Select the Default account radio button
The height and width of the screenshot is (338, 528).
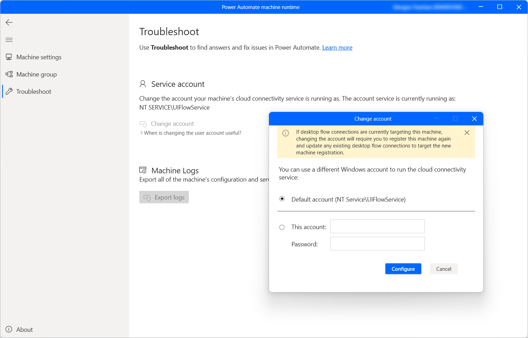[282, 199]
